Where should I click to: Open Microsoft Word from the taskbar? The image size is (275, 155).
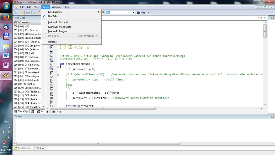tap(6, 56)
